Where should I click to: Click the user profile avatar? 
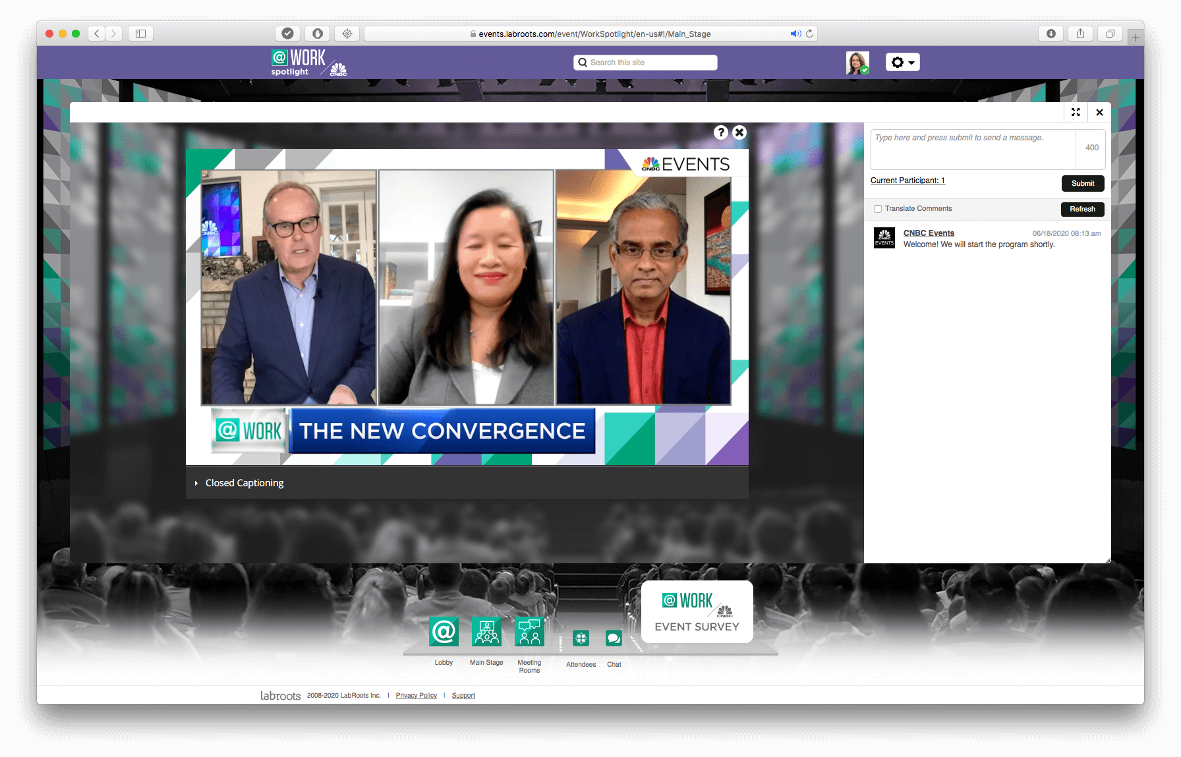[x=857, y=63]
